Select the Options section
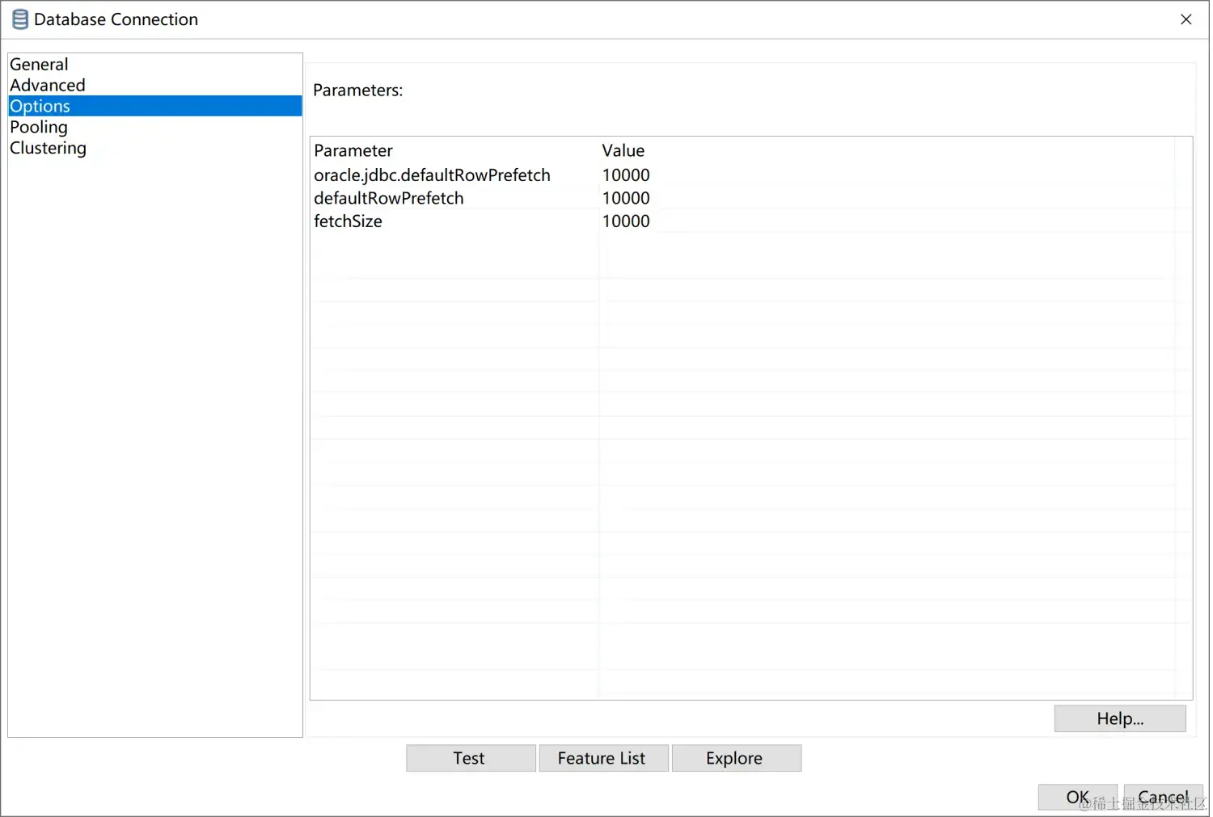The height and width of the screenshot is (817, 1213). pyautogui.click(x=155, y=106)
